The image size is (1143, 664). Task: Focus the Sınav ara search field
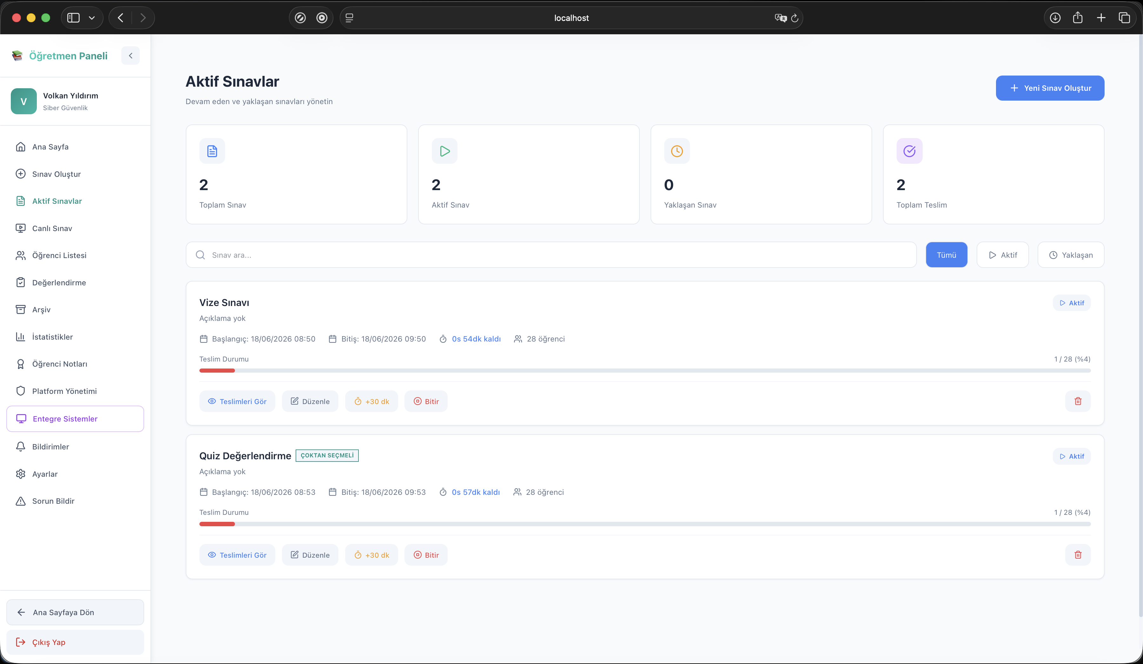click(551, 255)
